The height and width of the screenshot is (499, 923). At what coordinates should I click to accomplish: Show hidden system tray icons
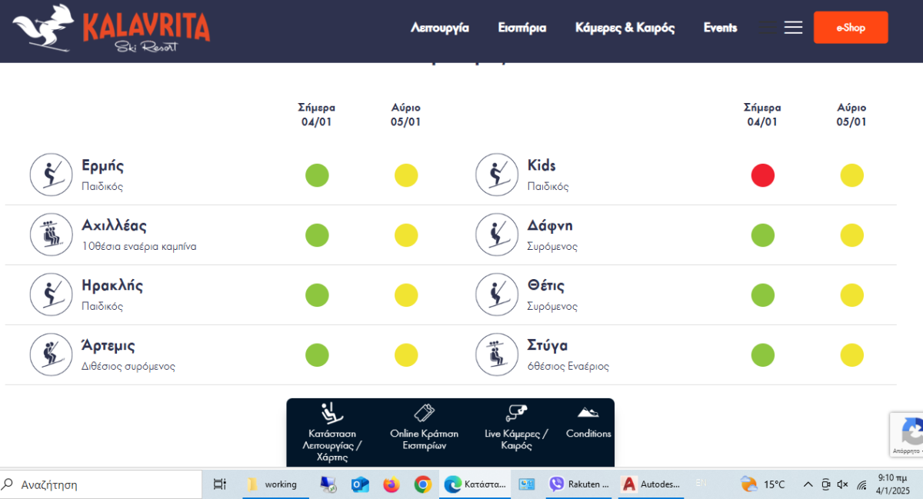click(x=808, y=484)
